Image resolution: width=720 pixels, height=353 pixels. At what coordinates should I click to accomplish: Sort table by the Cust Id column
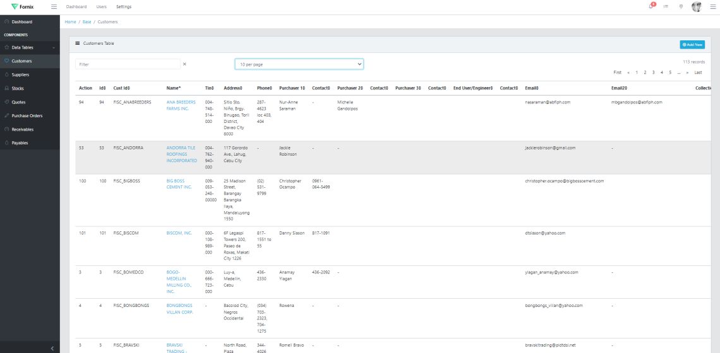(x=121, y=88)
